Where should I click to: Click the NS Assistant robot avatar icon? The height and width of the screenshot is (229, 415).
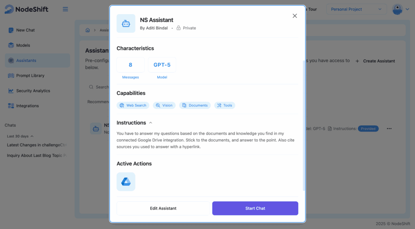[x=126, y=24]
